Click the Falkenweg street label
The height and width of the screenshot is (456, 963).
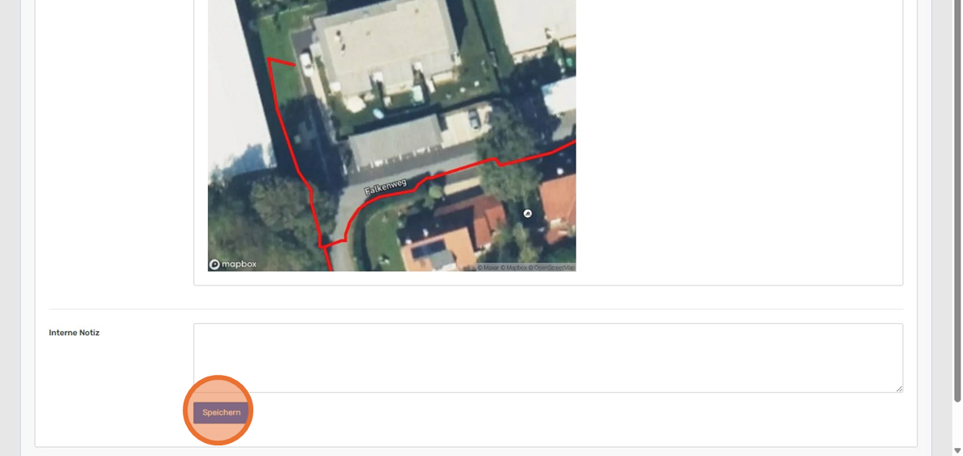(386, 187)
